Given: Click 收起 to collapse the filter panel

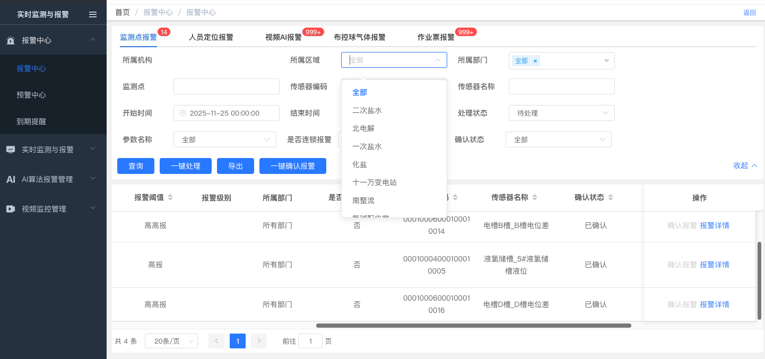Looking at the screenshot, I should pyautogui.click(x=745, y=165).
